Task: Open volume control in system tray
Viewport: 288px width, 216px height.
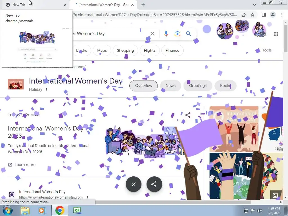Action: point(260,210)
